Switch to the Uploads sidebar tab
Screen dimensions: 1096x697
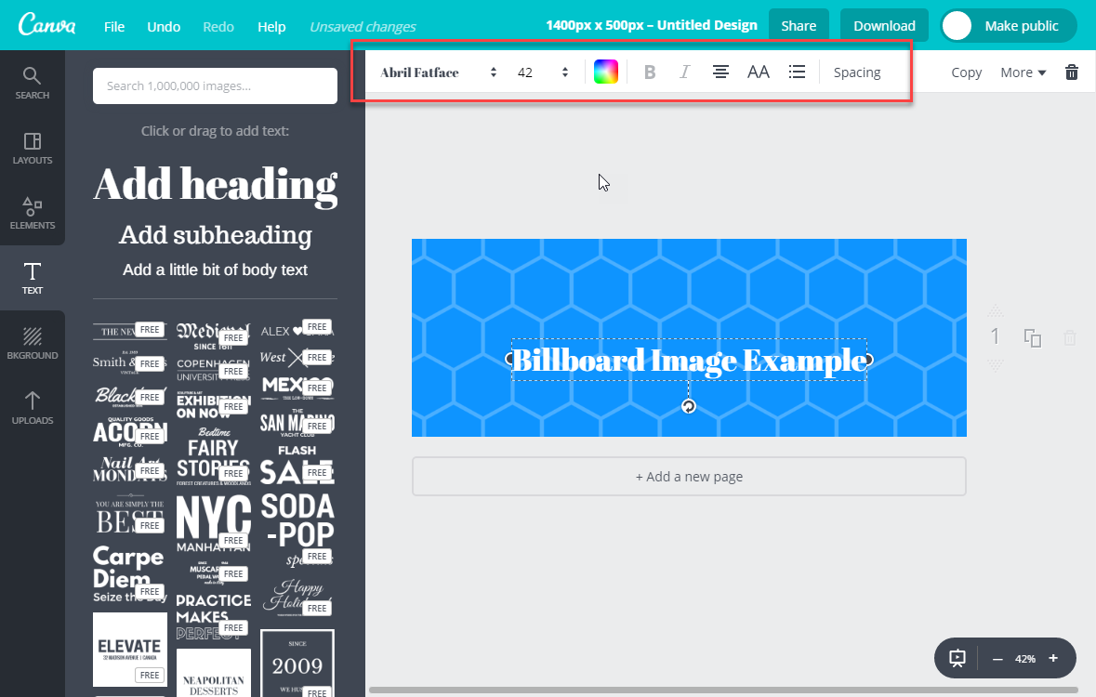pyautogui.click(x=33, y=408)
